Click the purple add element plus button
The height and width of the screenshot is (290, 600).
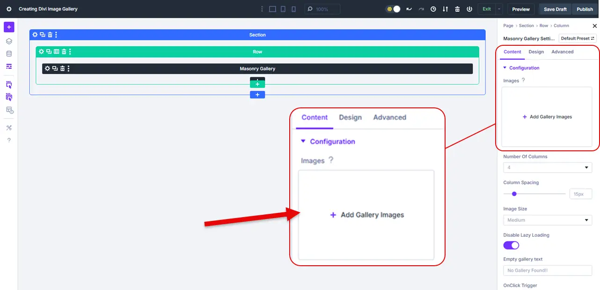point(9,27)
